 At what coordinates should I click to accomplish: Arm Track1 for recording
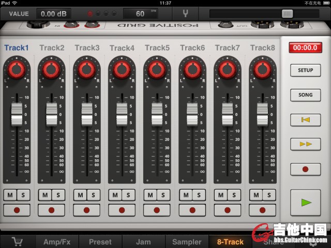tap(16, 210)
